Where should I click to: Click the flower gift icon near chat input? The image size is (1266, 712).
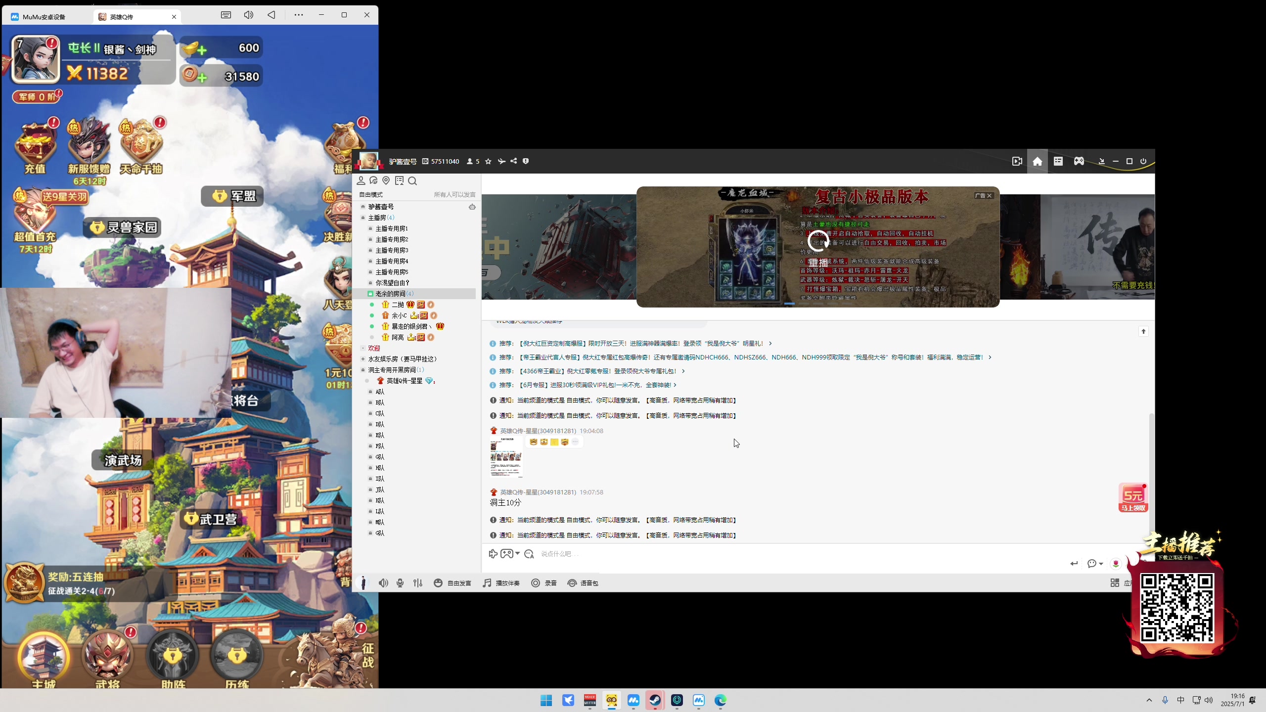(x=1116, y=564)
